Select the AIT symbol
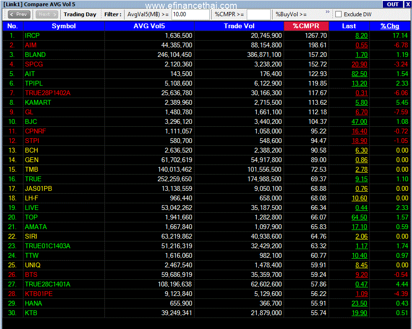Screen dimensions: 412x329 [30, 74]
